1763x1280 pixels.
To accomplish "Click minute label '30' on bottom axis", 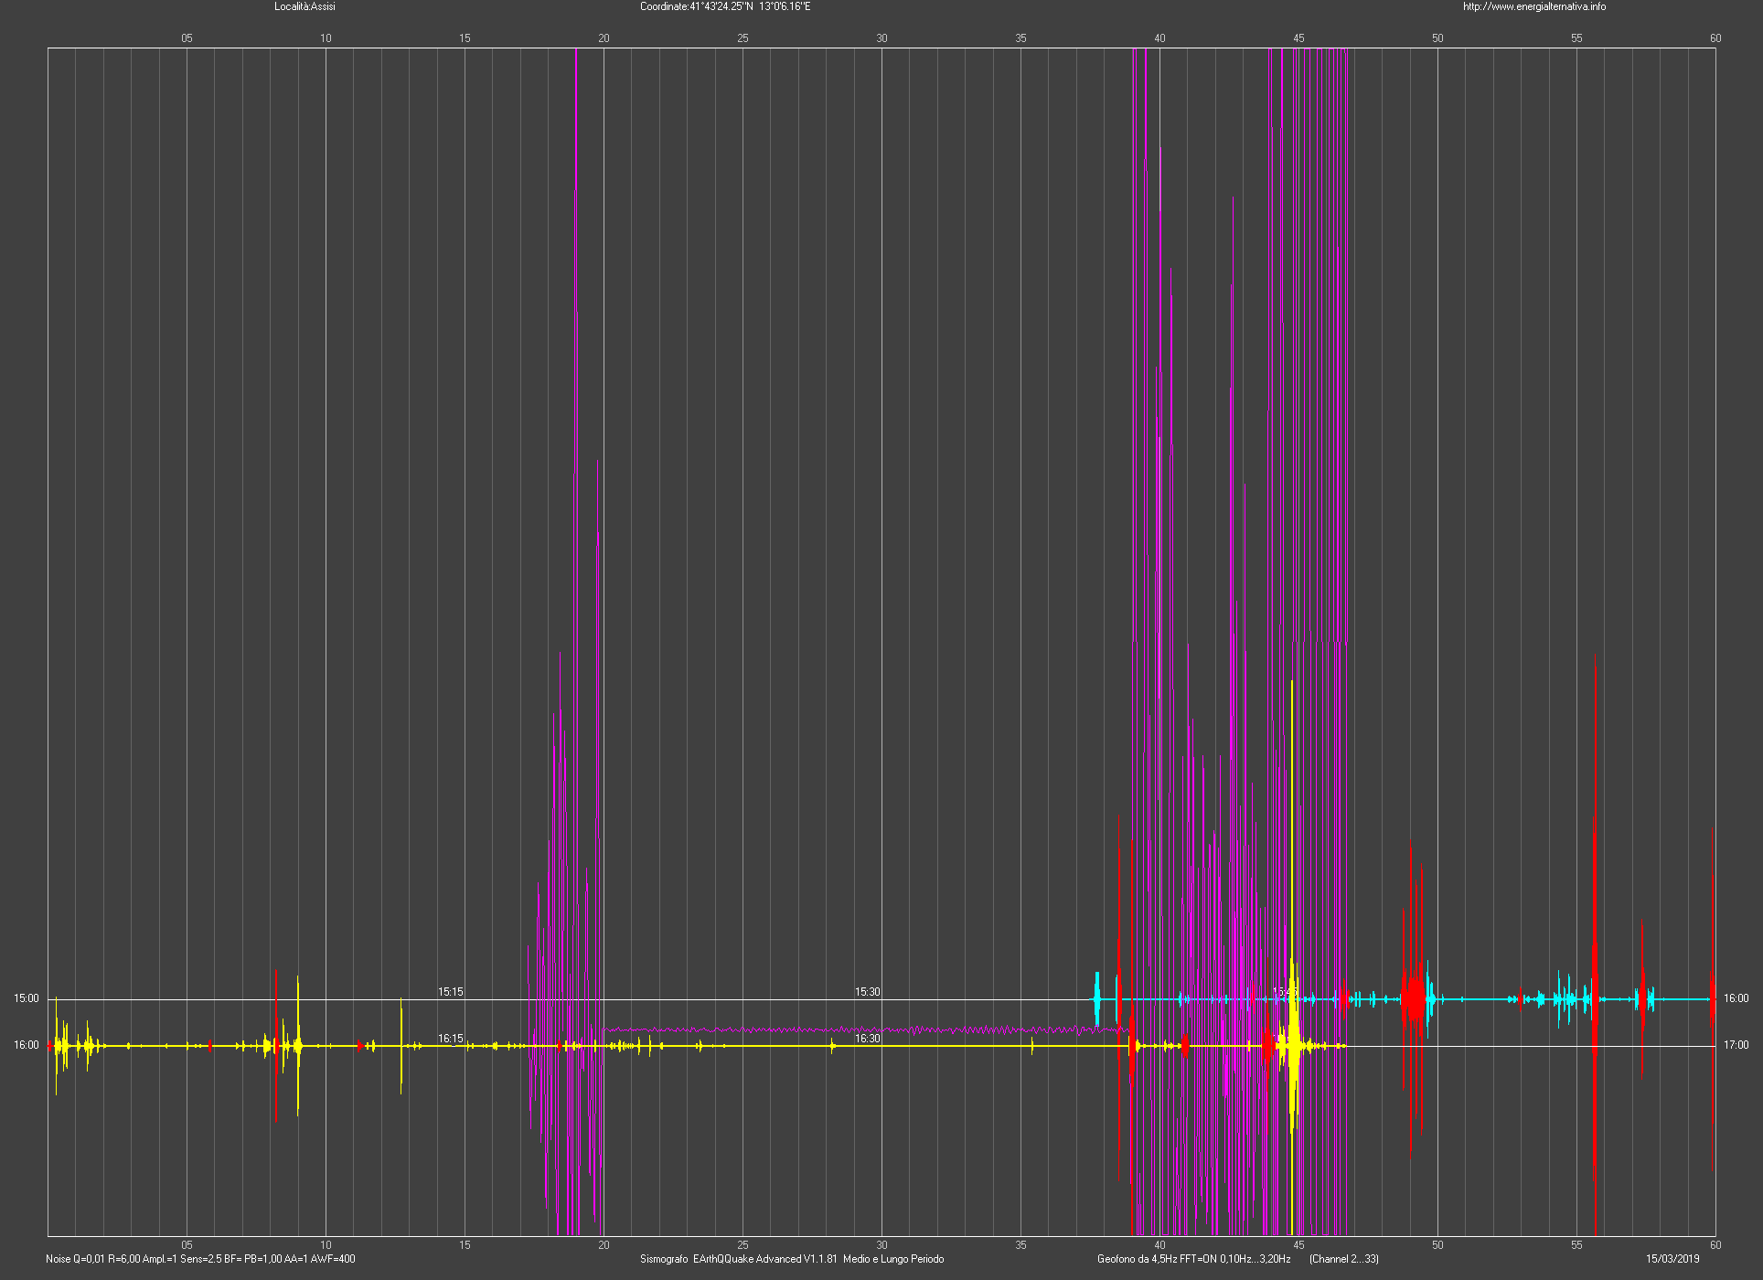I will (881, 1245).
